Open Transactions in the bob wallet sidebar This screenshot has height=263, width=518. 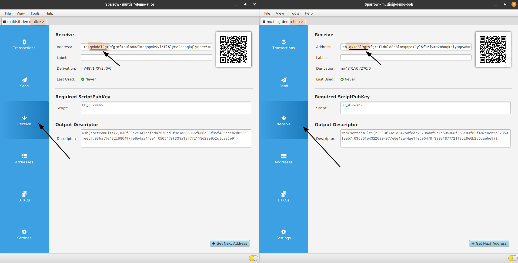[x=283, y=45]
